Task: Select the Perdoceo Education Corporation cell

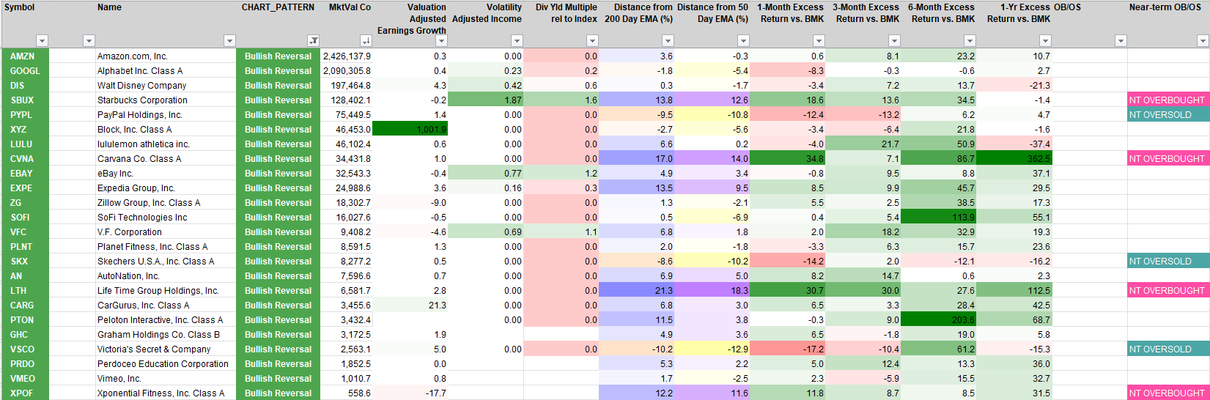Action: 166,364
